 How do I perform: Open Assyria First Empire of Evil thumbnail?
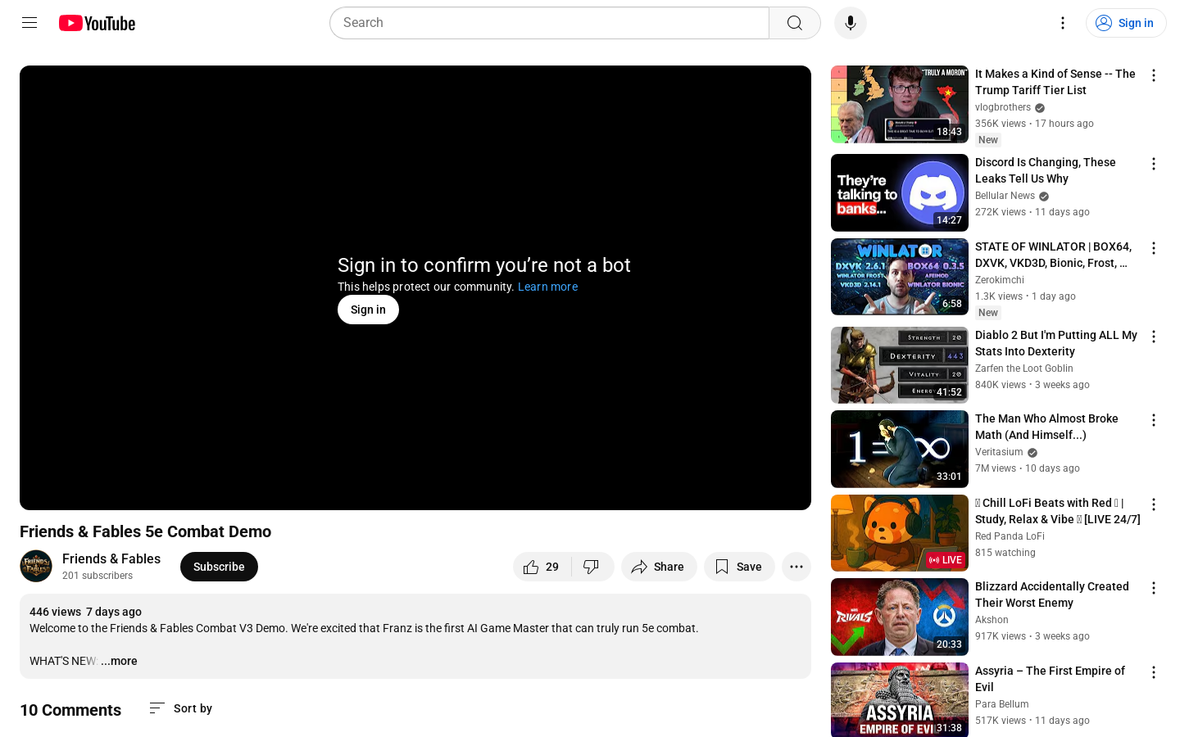point(900,699)
